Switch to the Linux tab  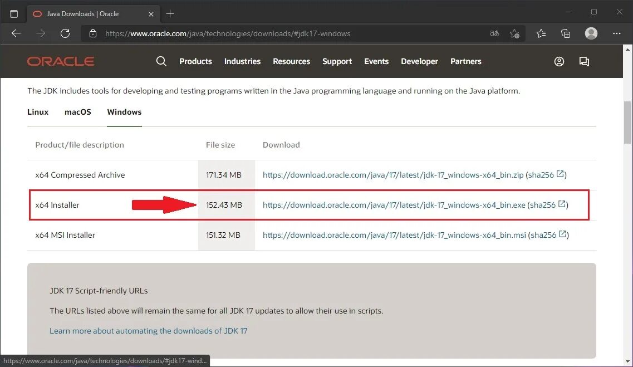click(x=38, y=112)
